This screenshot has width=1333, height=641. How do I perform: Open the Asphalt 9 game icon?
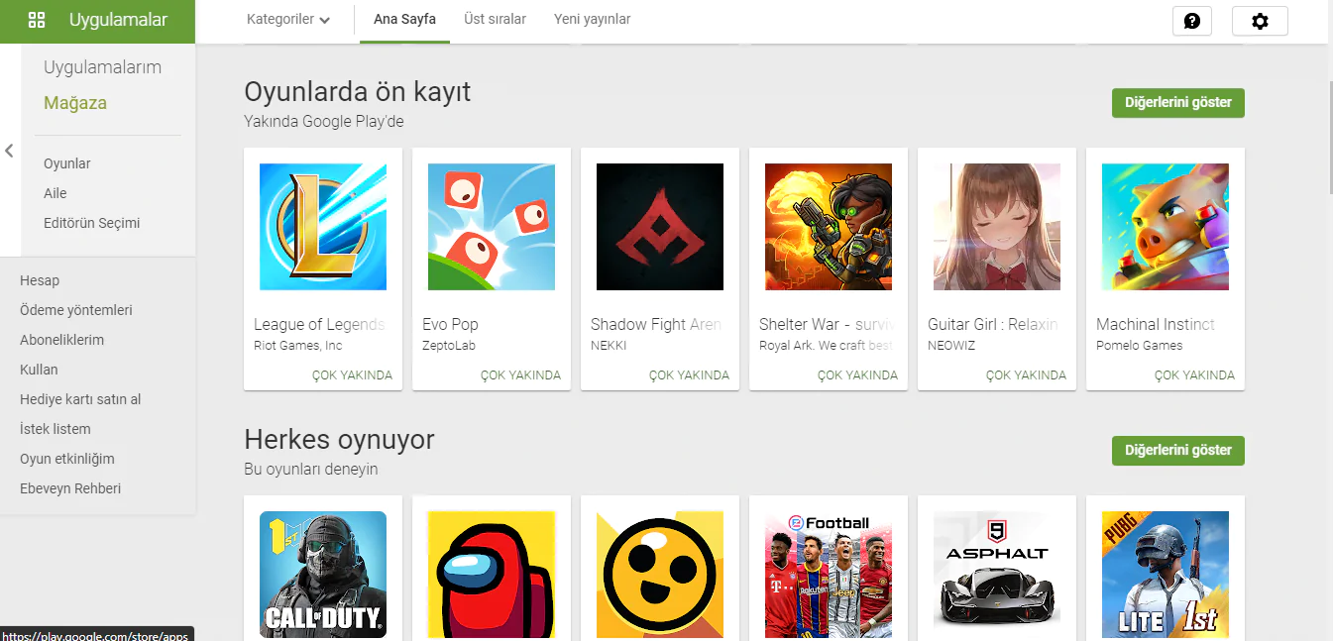[997, 575]
